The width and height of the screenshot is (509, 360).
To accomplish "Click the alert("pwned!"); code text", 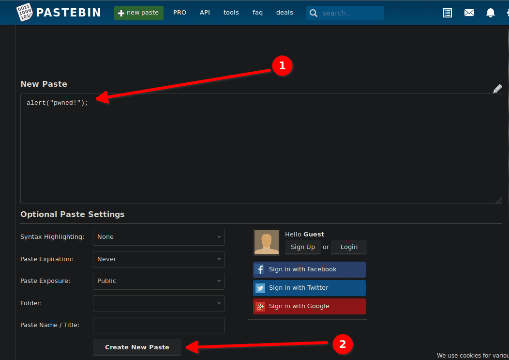I will (57, 103).
